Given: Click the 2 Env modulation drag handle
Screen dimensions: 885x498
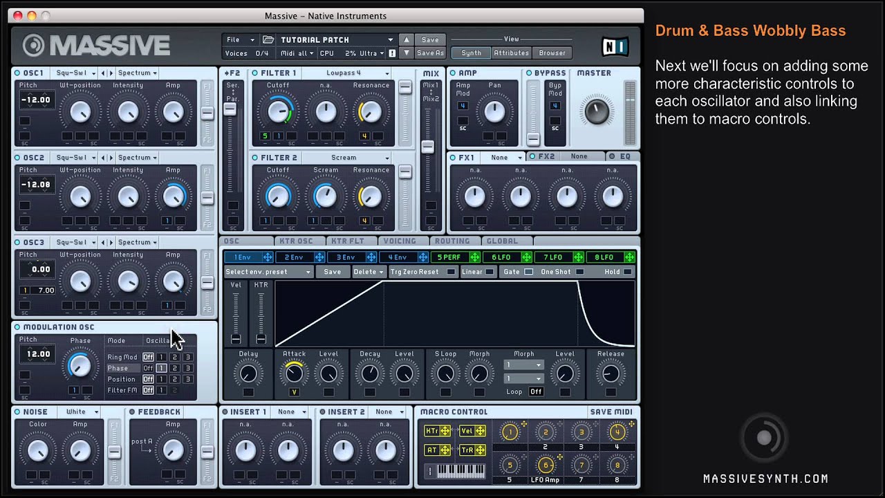Looking at the screenshot, I should tap(319, 257).
